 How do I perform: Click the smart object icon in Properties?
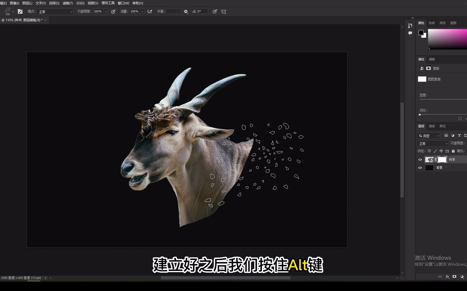[422, 68]
